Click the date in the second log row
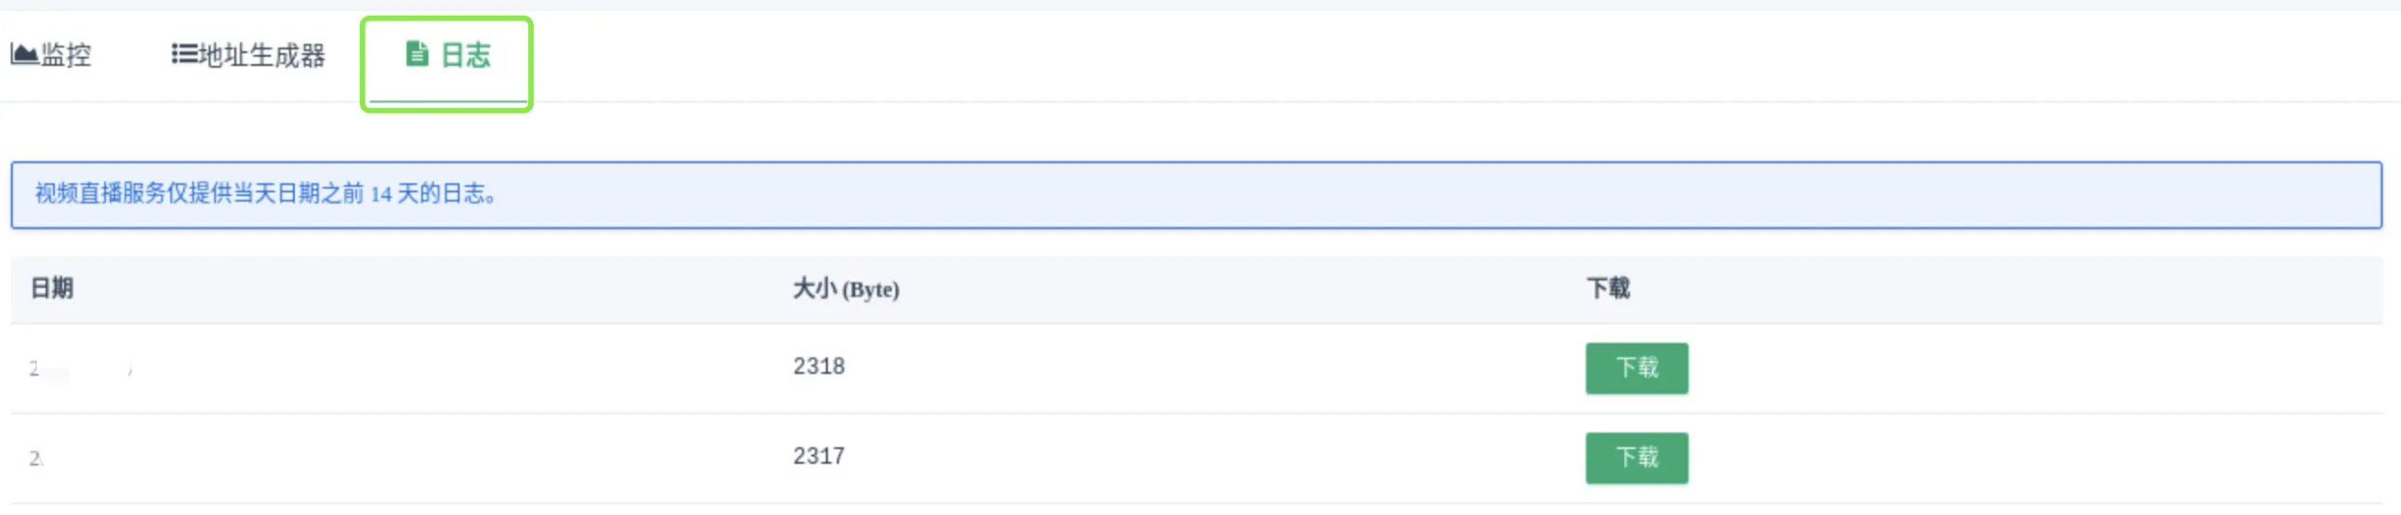Screen dimensions: 2401x515 click(36, 458)
